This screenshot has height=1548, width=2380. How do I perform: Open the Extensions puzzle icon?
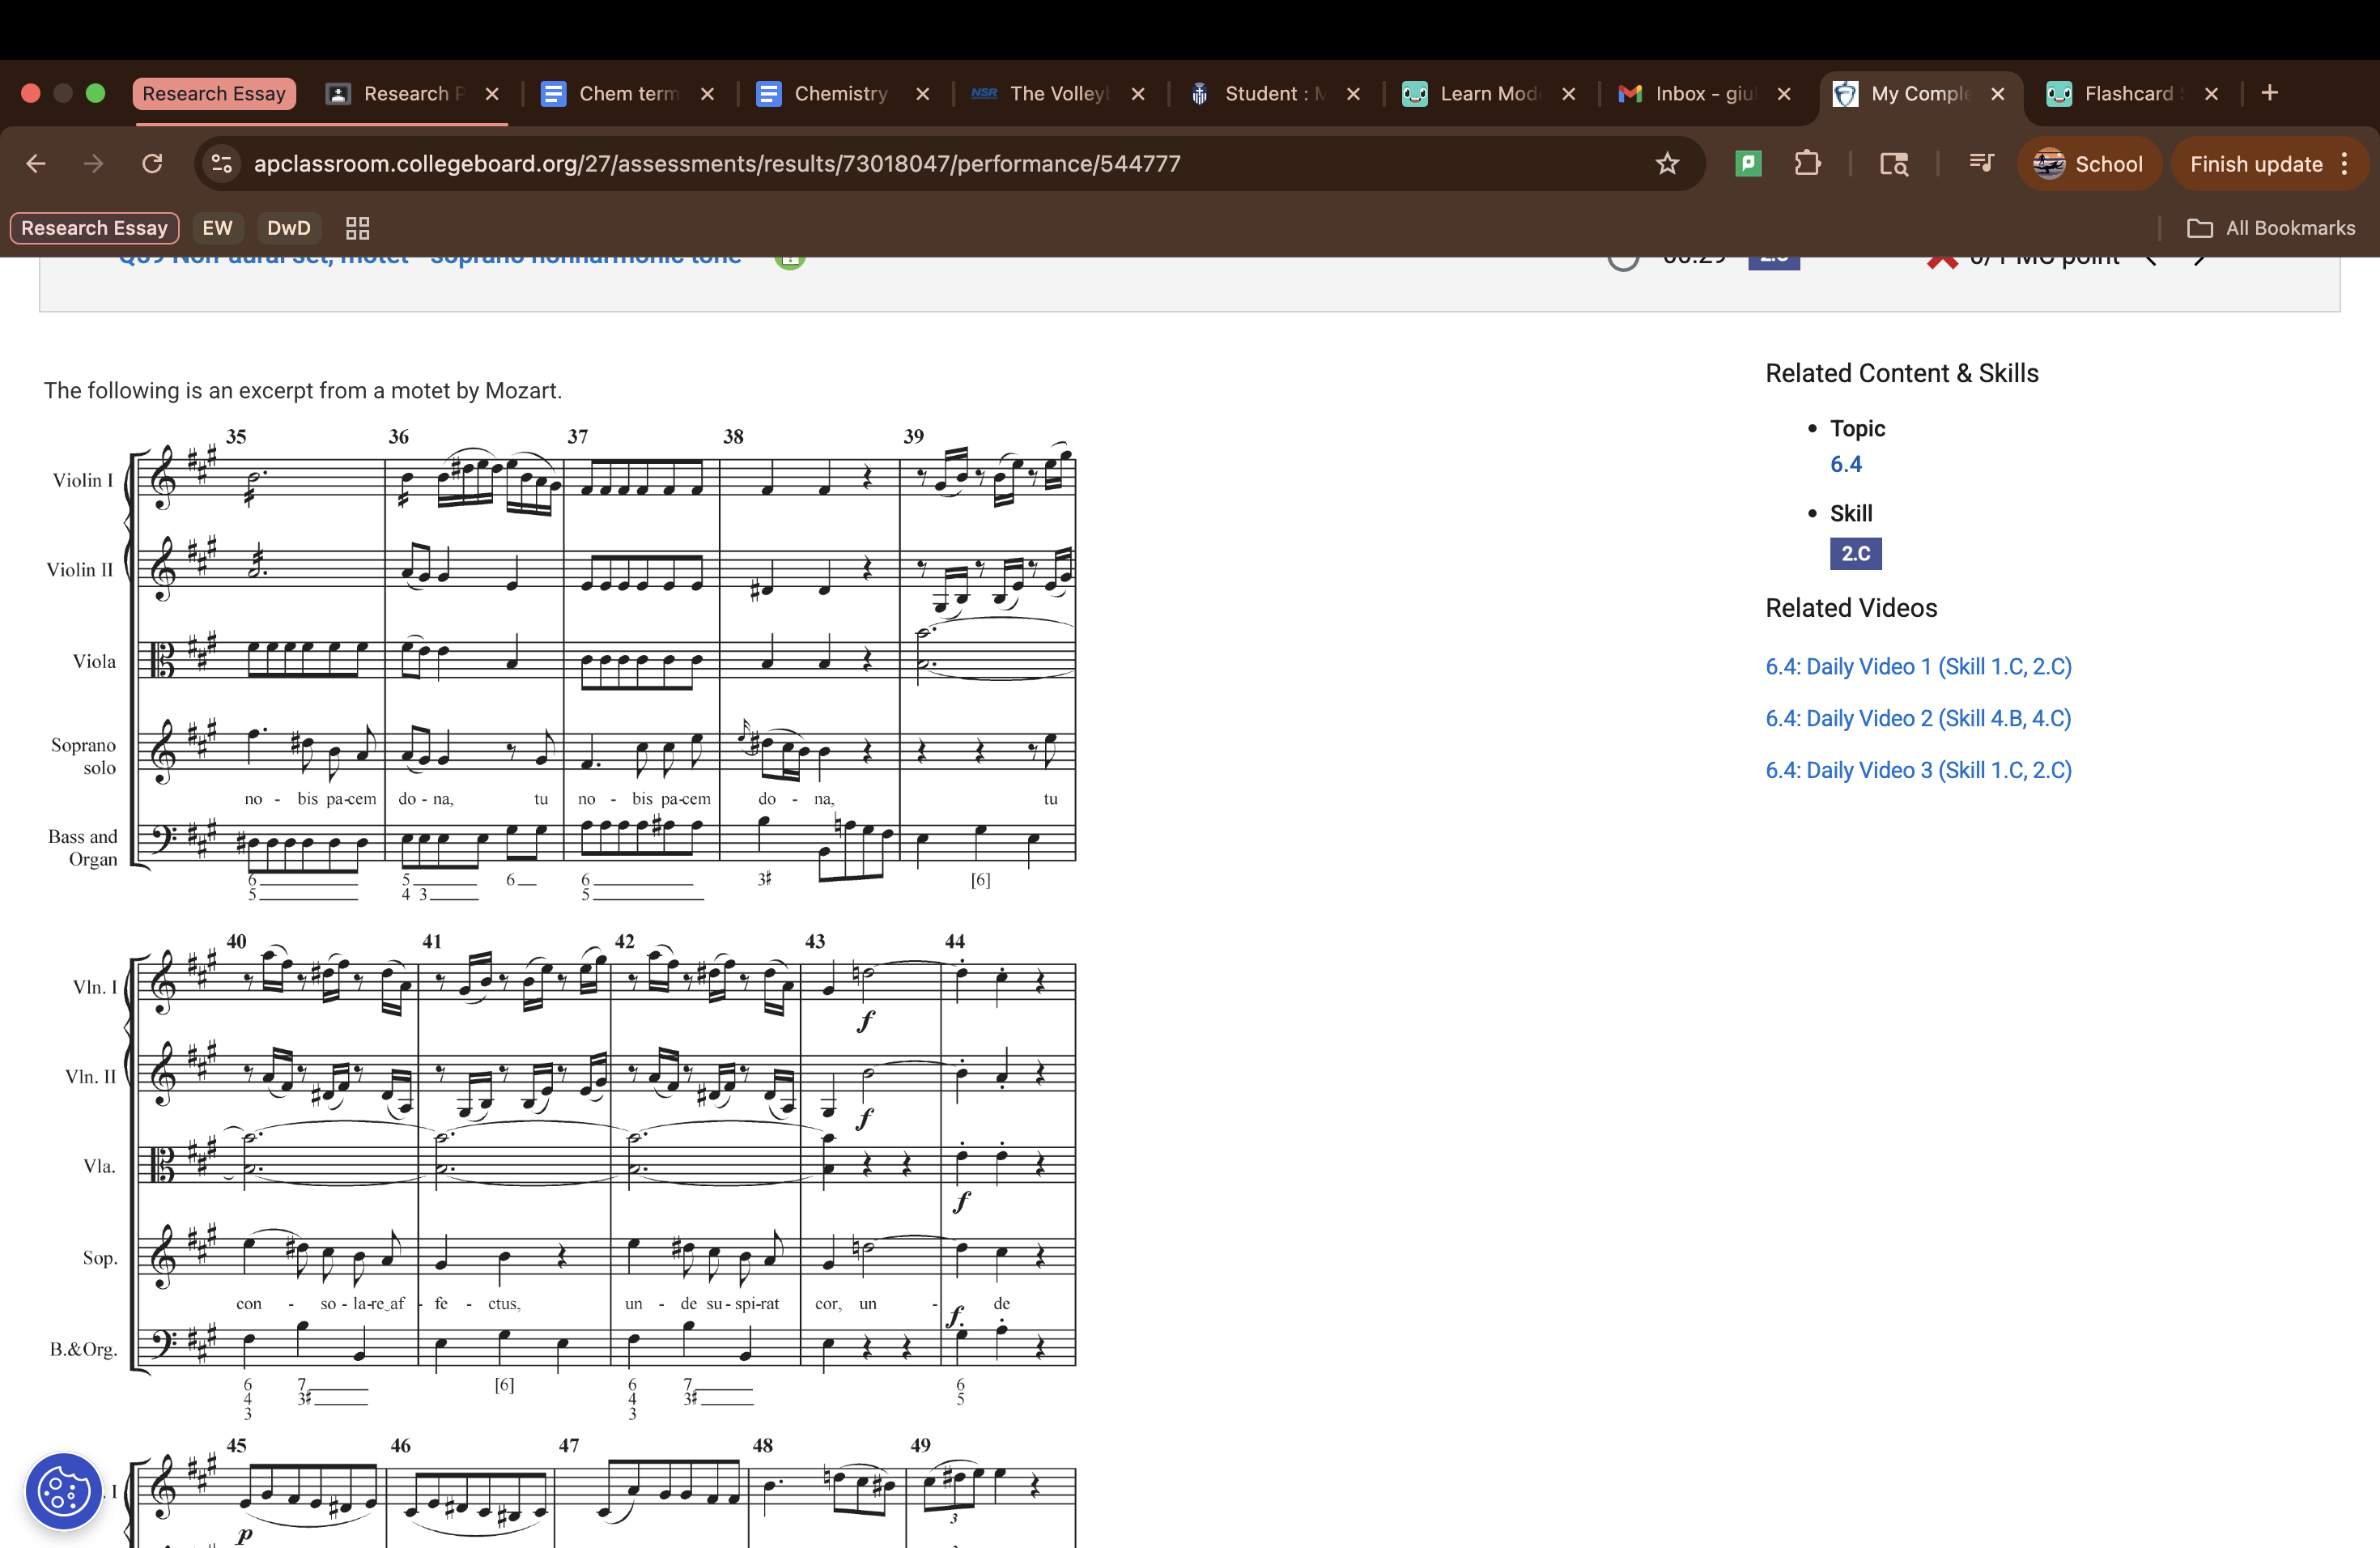click(x=1807, y=164)
